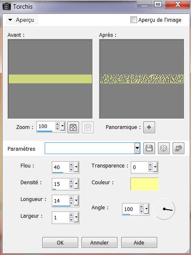Click inside the Largeur input field
The height and width of the screenshot is (255, 191).
click(61, 217)
